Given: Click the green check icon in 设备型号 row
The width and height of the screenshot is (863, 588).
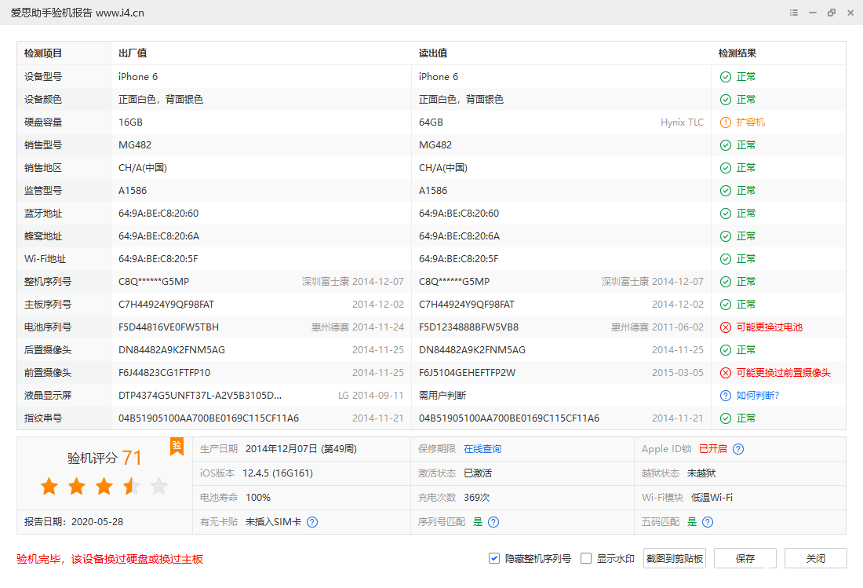Looking at the screenshot, I should tap(726, 76).
